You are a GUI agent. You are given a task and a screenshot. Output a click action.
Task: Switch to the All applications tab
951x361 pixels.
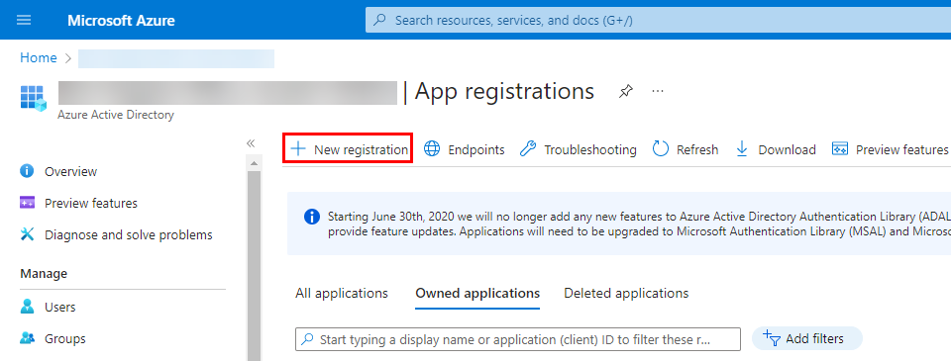click(342, 293)
